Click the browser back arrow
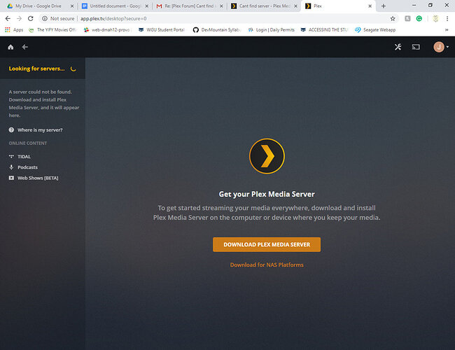Screen dimensions: 455x350 click(x=8, y=19)
